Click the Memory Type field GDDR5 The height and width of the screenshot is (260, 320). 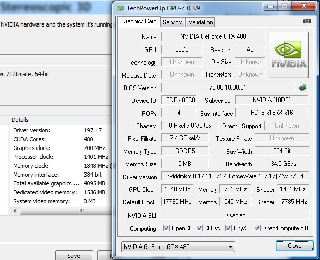click(185, 151)
